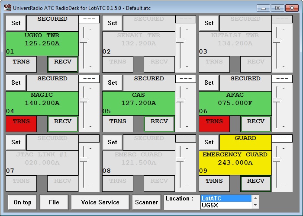Select UG5X in the Location list
Image resolution: width=303 pixels, height=216 pixels.
pos(226,205)
